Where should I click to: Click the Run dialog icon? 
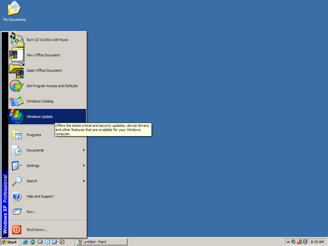click(x=17, y=212)
